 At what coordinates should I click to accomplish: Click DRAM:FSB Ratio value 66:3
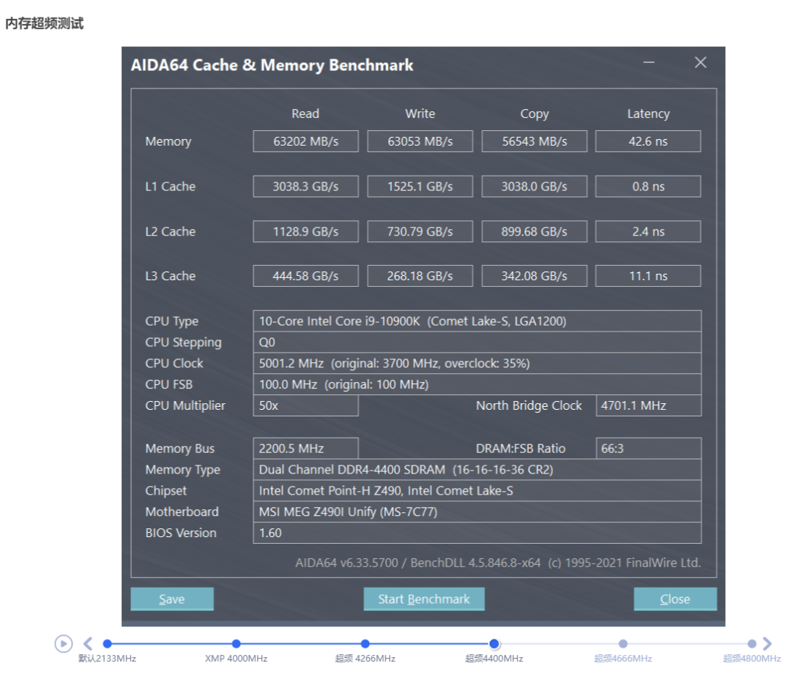[x=649, y=449]
